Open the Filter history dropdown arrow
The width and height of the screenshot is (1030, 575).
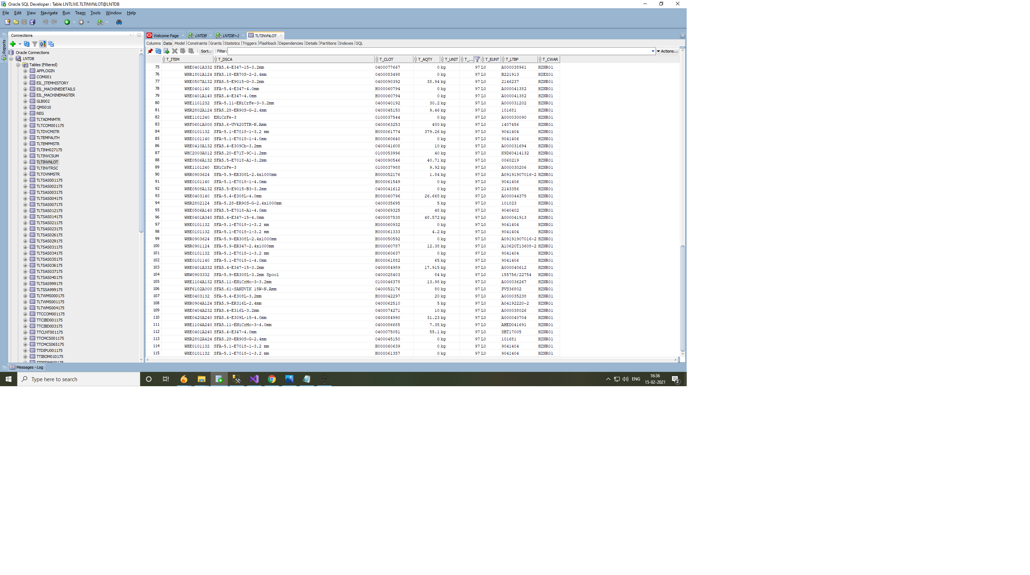point(653,51)
